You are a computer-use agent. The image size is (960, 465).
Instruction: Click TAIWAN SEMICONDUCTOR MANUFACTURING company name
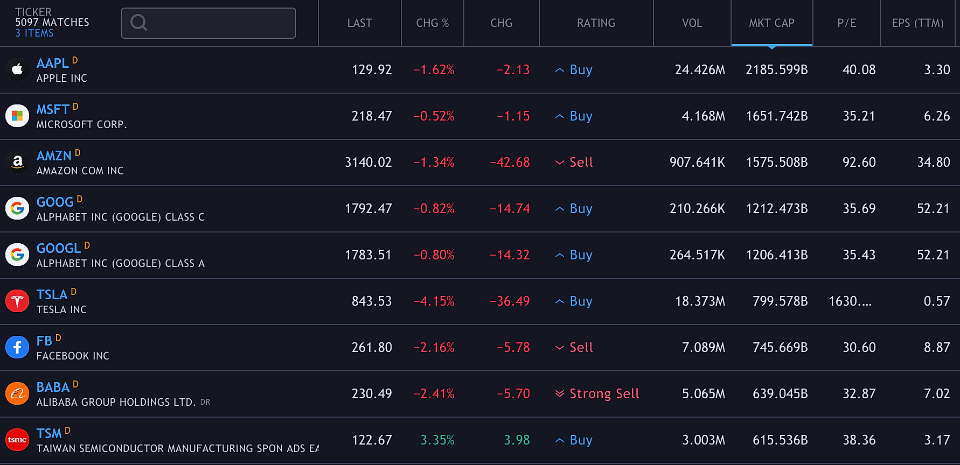point(178,448)
